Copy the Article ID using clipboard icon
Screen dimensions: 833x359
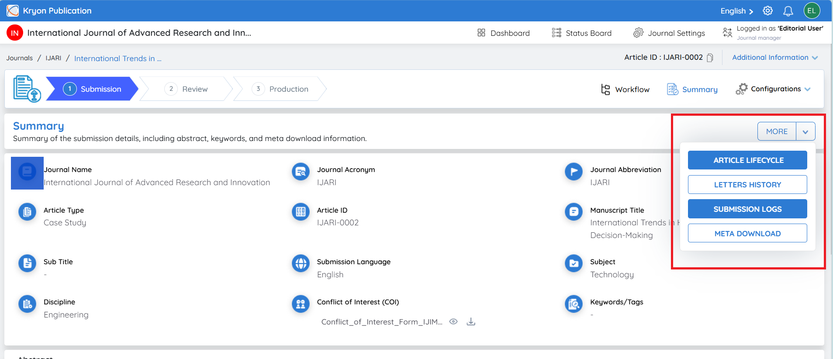pyautogui.click(x=710, y=58)
